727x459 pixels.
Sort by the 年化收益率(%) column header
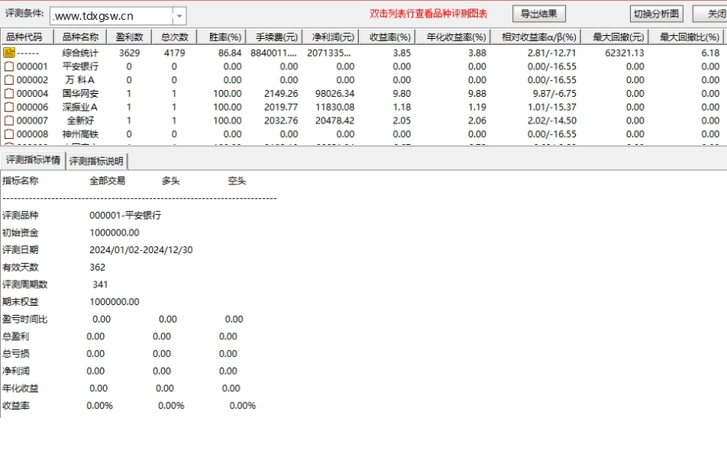click(453, 37)
